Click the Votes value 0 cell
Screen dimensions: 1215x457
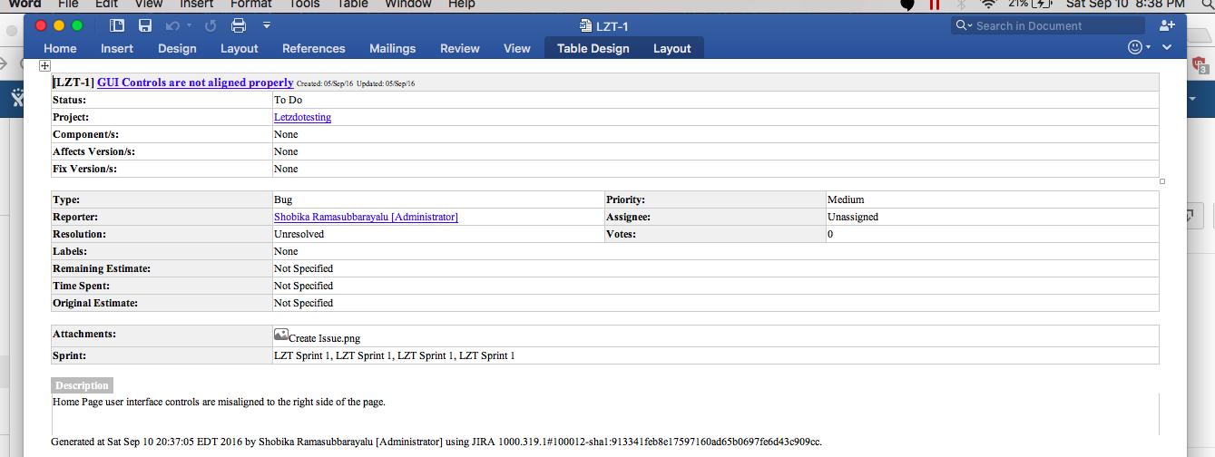(x=993, y=234)
